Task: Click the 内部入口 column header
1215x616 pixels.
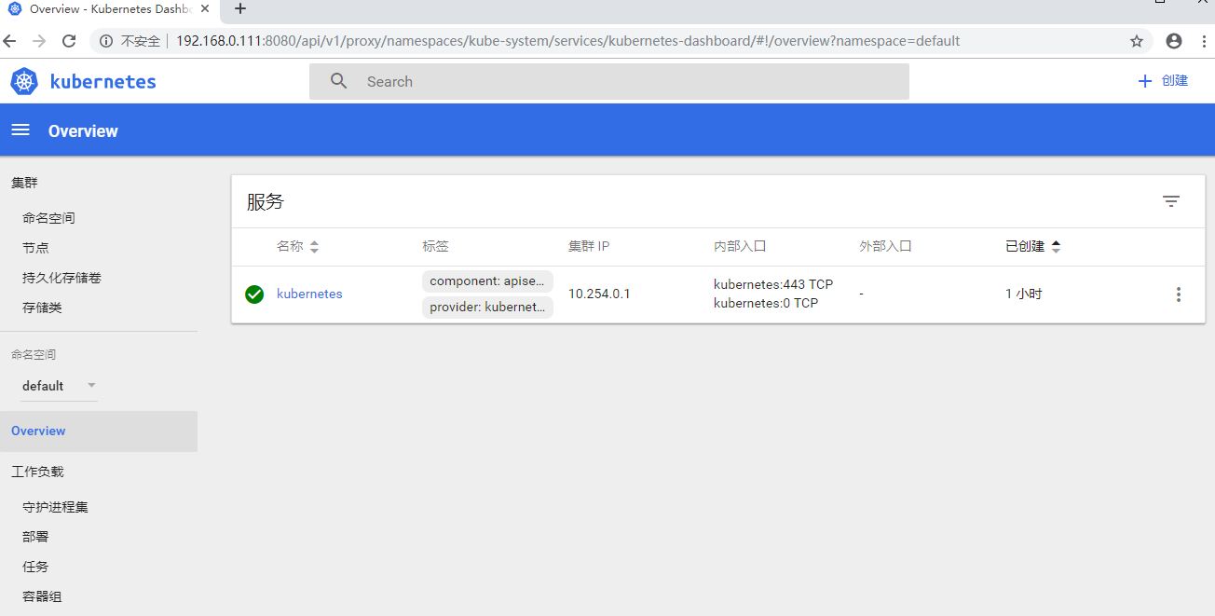Action: tap(740, 247)
